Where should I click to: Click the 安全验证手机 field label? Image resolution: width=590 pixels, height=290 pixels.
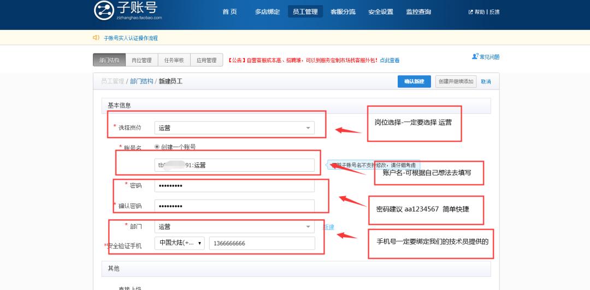[x=123, y=246]
